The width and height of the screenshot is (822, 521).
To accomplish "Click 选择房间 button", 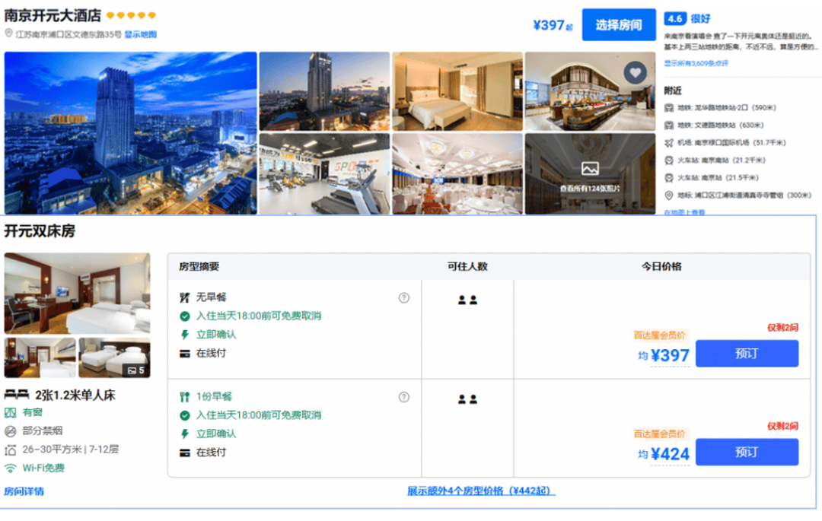I will [x=619, y=24].
